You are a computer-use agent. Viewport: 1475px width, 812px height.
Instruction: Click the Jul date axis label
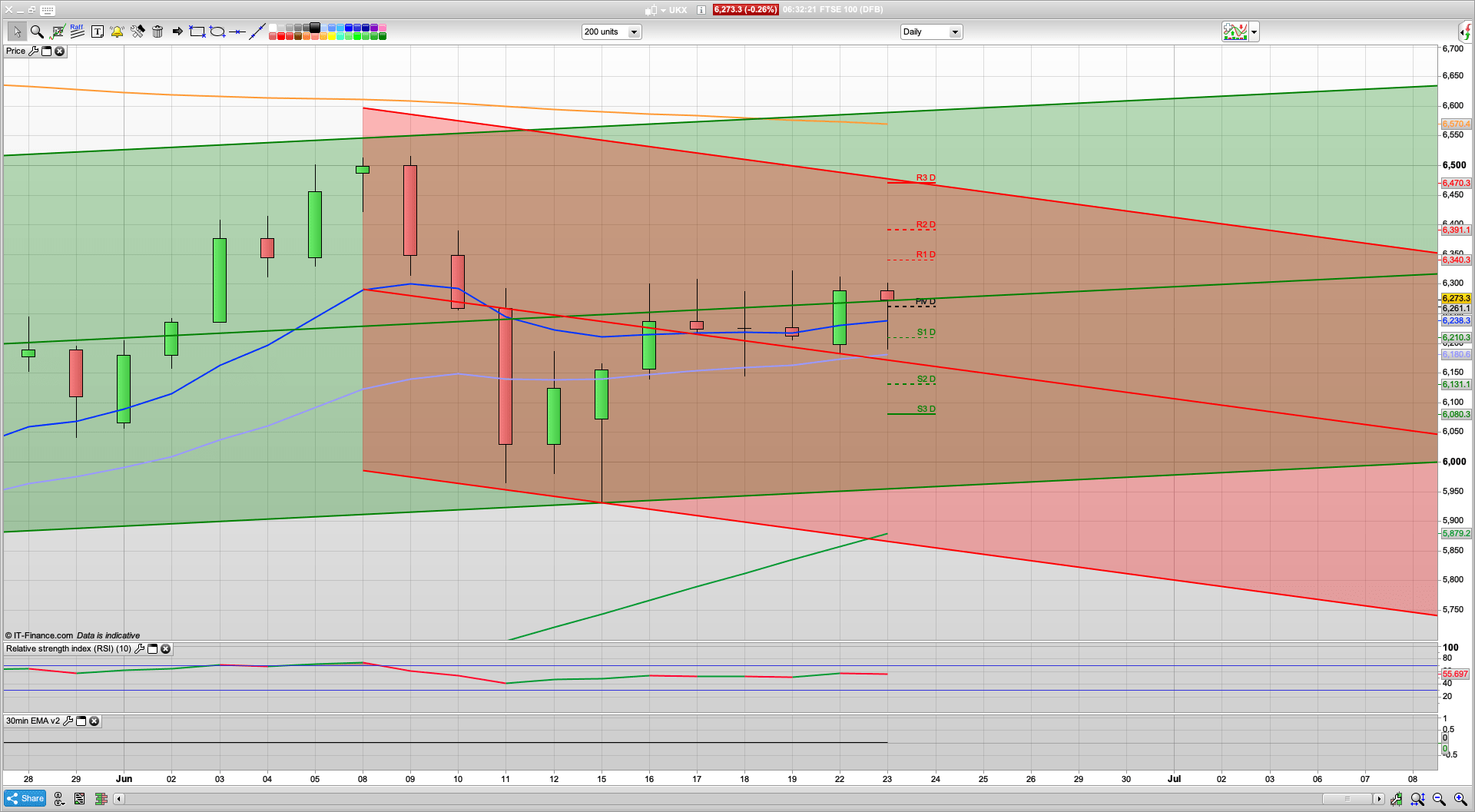tap(1174, 778)
